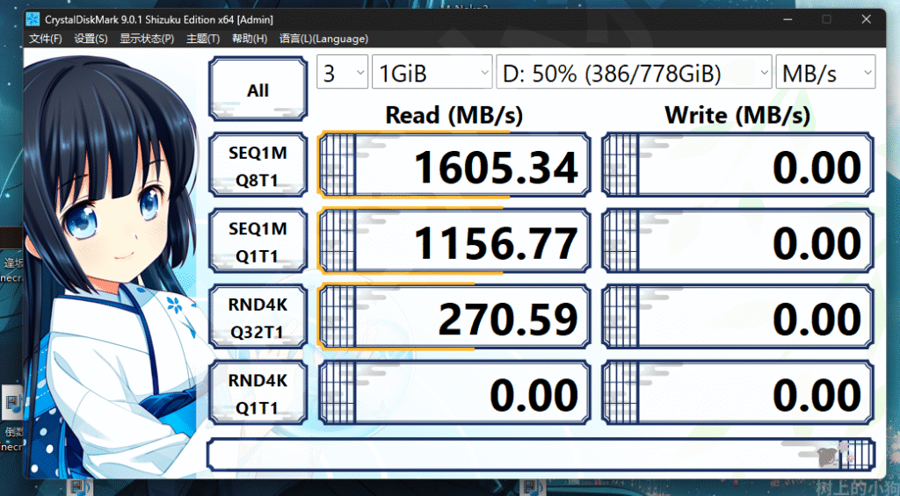Open the 显示状态(P) menu
Viewport: 900px width, 496px height.
tap(147, 39)
